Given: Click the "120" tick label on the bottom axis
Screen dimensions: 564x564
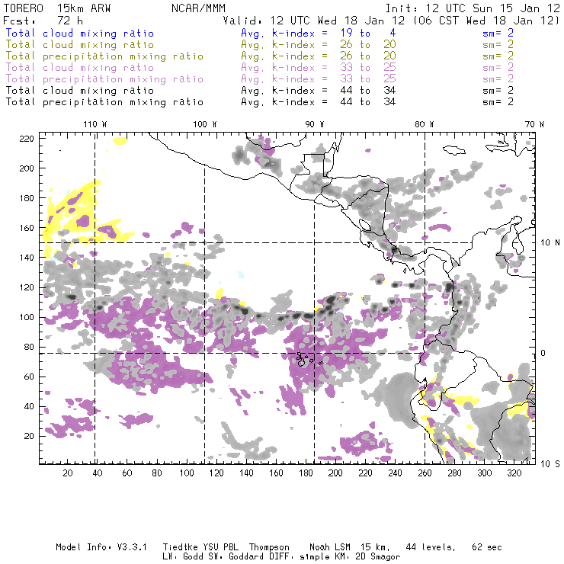Looking at the screenshot, I should coord(216,473).
